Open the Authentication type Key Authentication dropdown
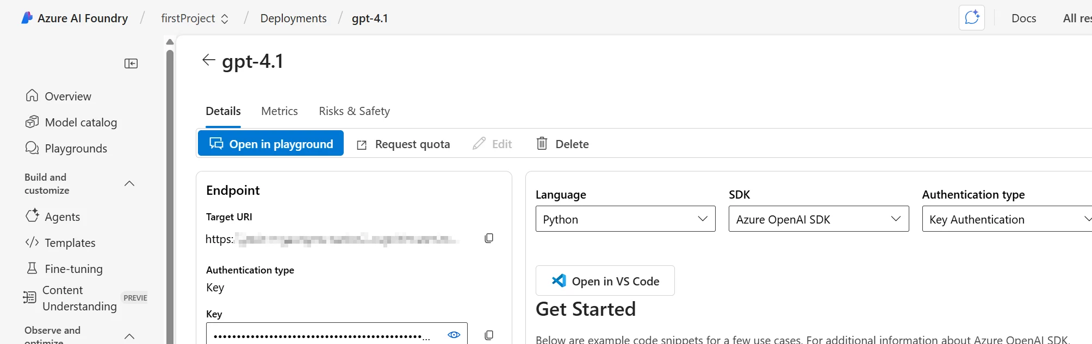This screenshot has height=344, width=1092. pos(1007,219)
